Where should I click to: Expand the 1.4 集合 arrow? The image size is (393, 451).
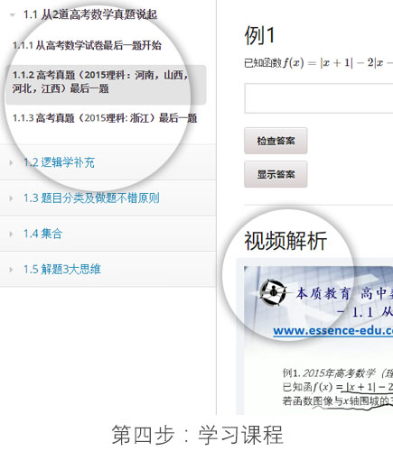[11, 234]
